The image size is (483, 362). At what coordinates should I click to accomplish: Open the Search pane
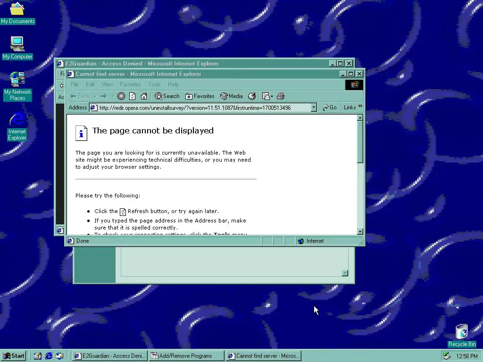167,96
